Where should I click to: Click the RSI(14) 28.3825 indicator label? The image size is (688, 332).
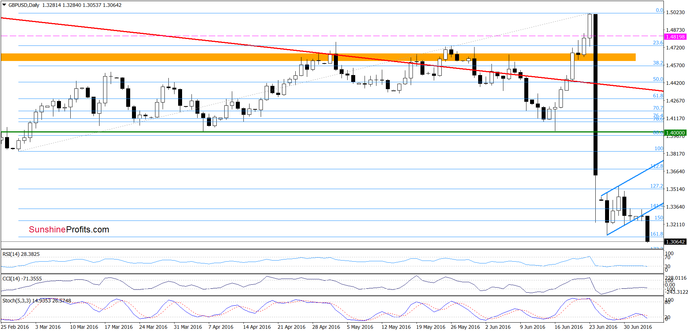[x=21, y=254]
